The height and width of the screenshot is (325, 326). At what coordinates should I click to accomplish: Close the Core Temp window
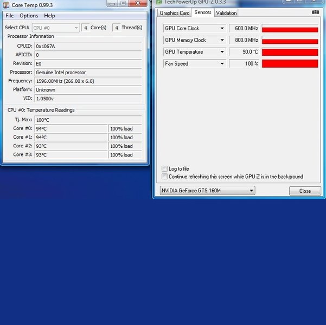138,3
